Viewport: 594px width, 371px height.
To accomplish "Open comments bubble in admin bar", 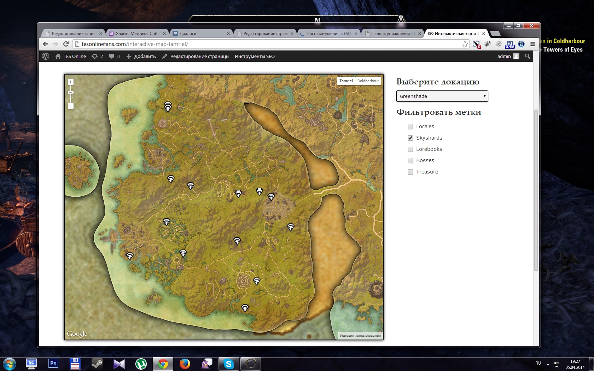I will click(x=114, y=56).
